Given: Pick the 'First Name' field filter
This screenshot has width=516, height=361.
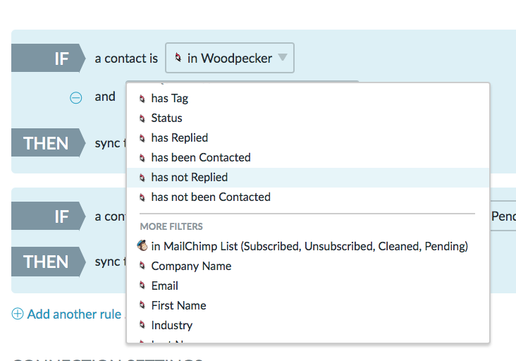Looking at the screenshot, I should [308, 305].
